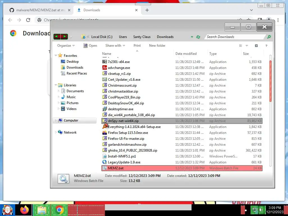Select advchange.exe file icon
288x216 pixels.
105,67
